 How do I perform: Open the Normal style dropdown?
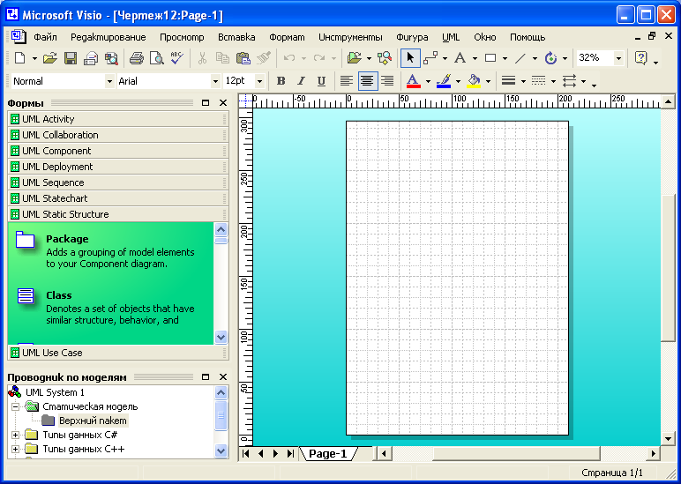pos(109,81)
